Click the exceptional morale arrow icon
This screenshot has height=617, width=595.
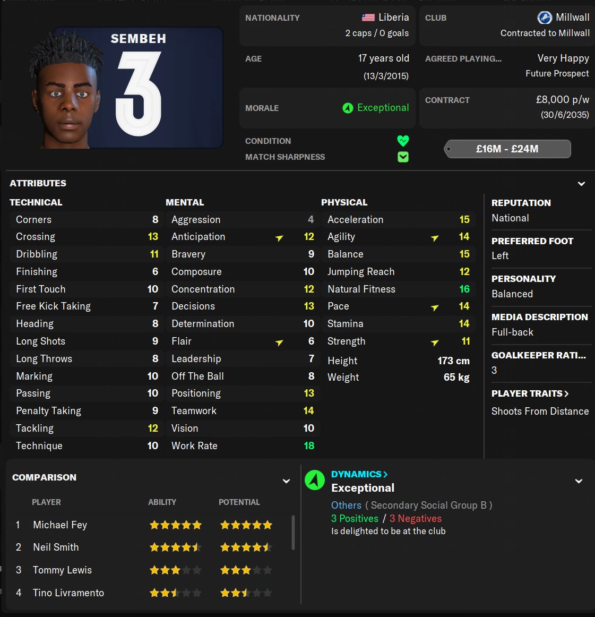pyautogui.click(x=348, y=108)
